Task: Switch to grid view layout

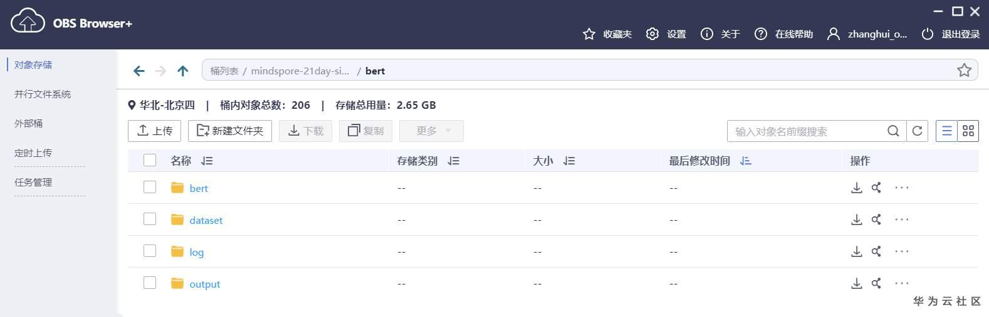Action: coord(968,131)
